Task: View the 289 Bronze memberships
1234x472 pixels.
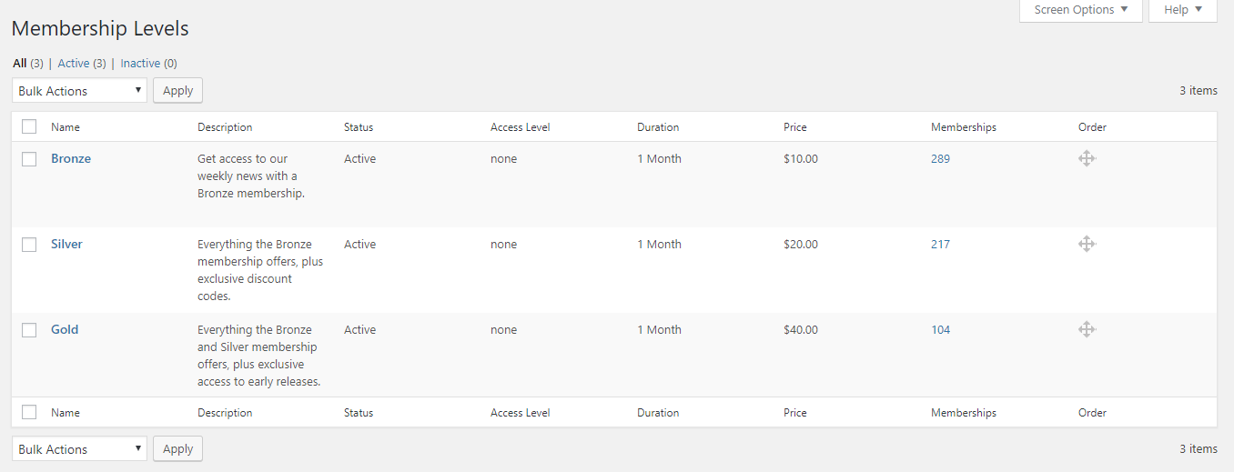Action: coord(940,158)
